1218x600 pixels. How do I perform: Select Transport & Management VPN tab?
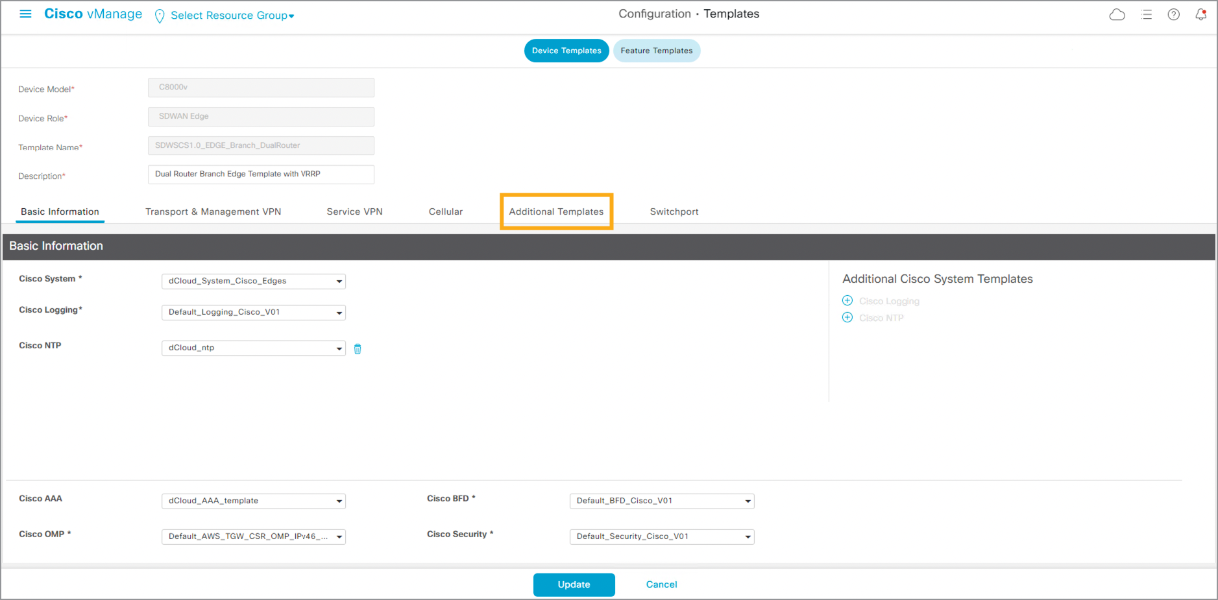pos(213,211)
